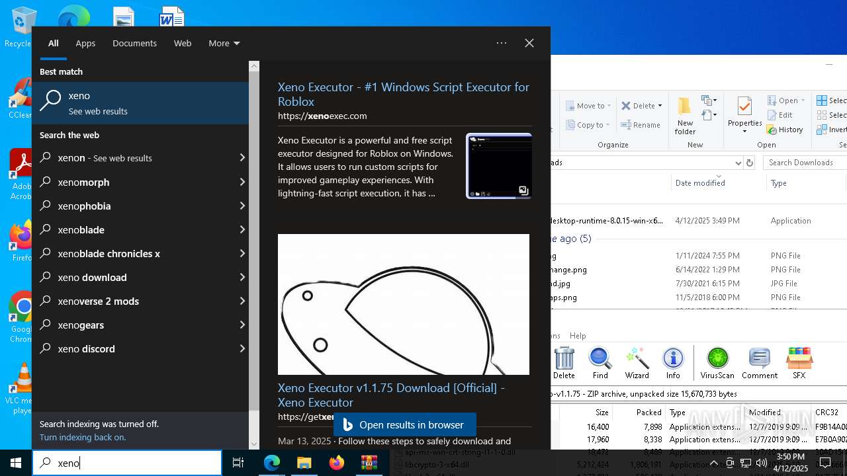Open WinRAR Help menu
The width and height of the screenshot is (847, 476).
578,336
